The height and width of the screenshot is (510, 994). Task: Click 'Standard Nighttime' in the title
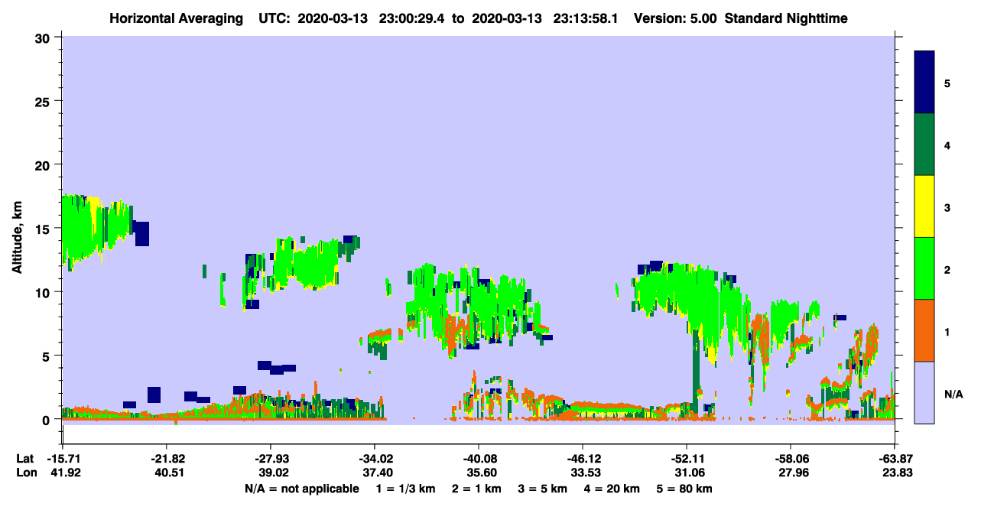tap(786, 18)
